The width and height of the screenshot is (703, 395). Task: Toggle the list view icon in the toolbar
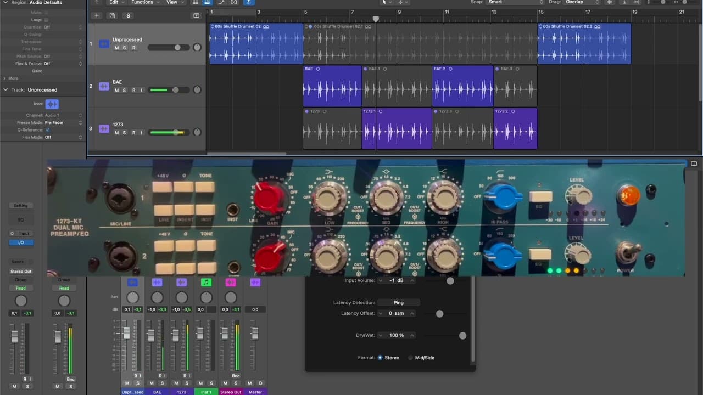click(x=208, y=2)
